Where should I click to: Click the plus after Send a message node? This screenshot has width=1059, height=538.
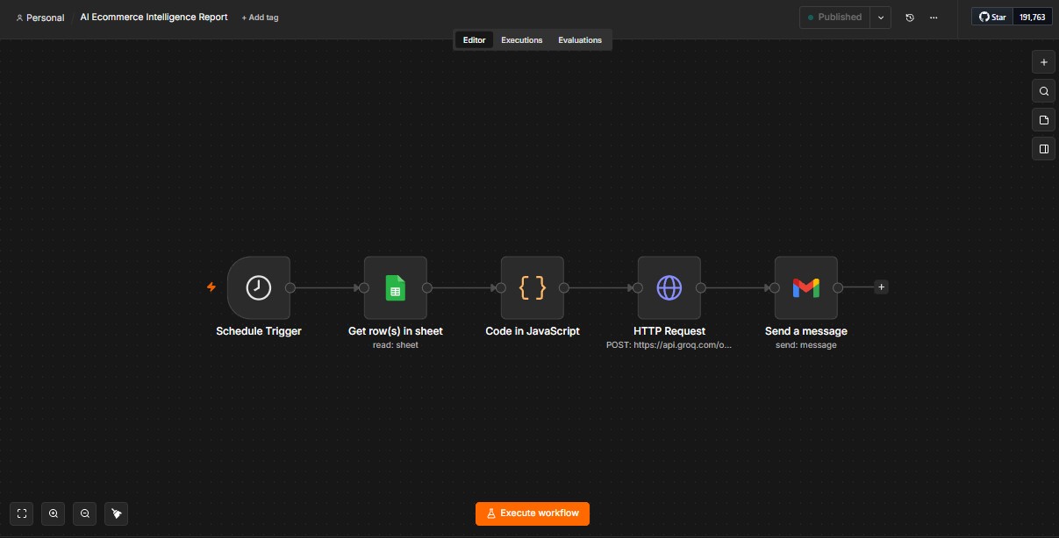click(881, 287)
